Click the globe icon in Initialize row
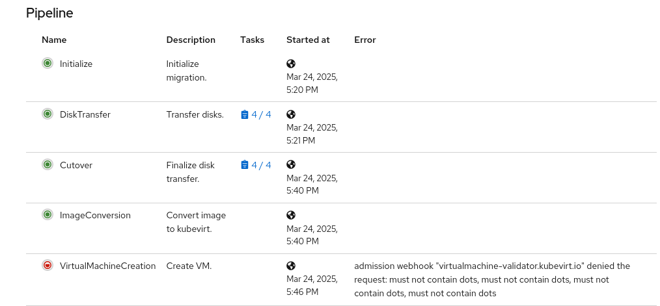 [x=291, y=64]
